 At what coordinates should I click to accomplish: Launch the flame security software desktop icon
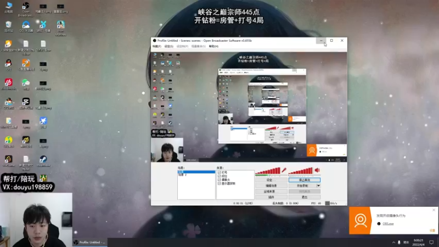point(8,46)
